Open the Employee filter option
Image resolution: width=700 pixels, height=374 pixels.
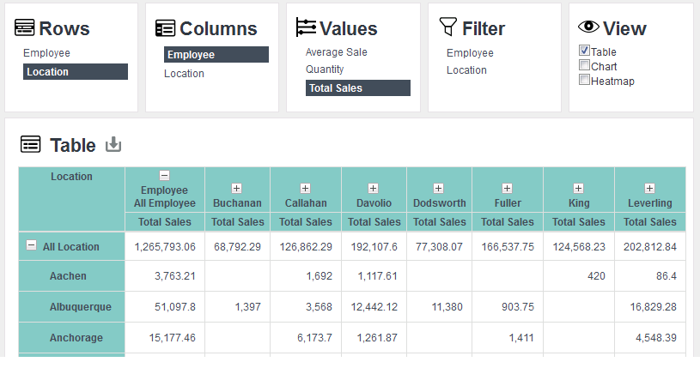[470, 53]
